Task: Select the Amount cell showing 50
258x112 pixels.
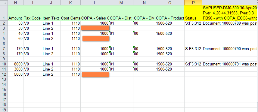Action: 15,23
